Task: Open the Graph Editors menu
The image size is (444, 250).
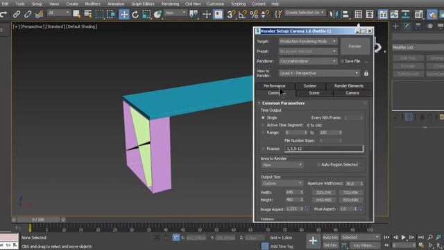Action: click(x=143, y=3)
